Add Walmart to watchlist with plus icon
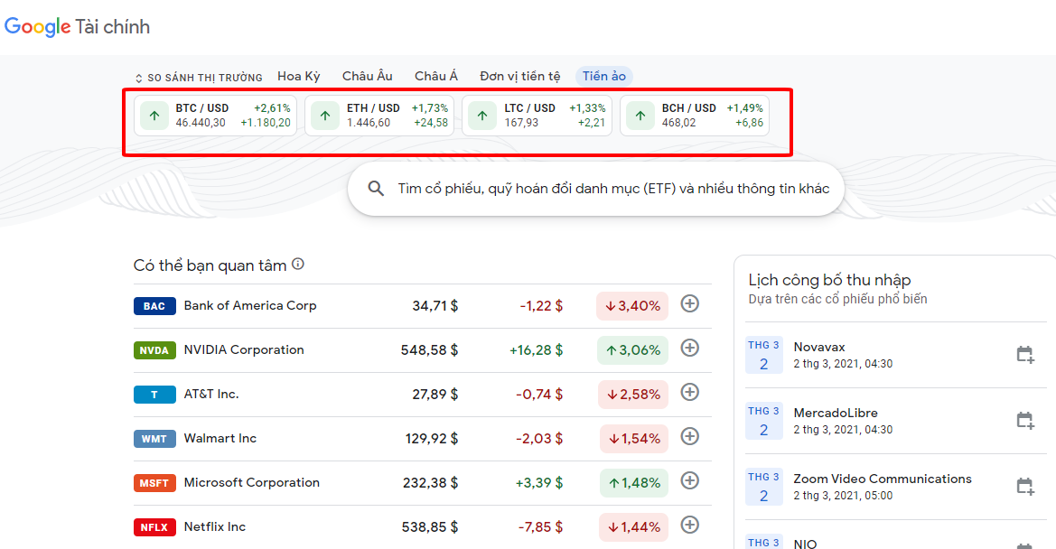 pos(689,436)
